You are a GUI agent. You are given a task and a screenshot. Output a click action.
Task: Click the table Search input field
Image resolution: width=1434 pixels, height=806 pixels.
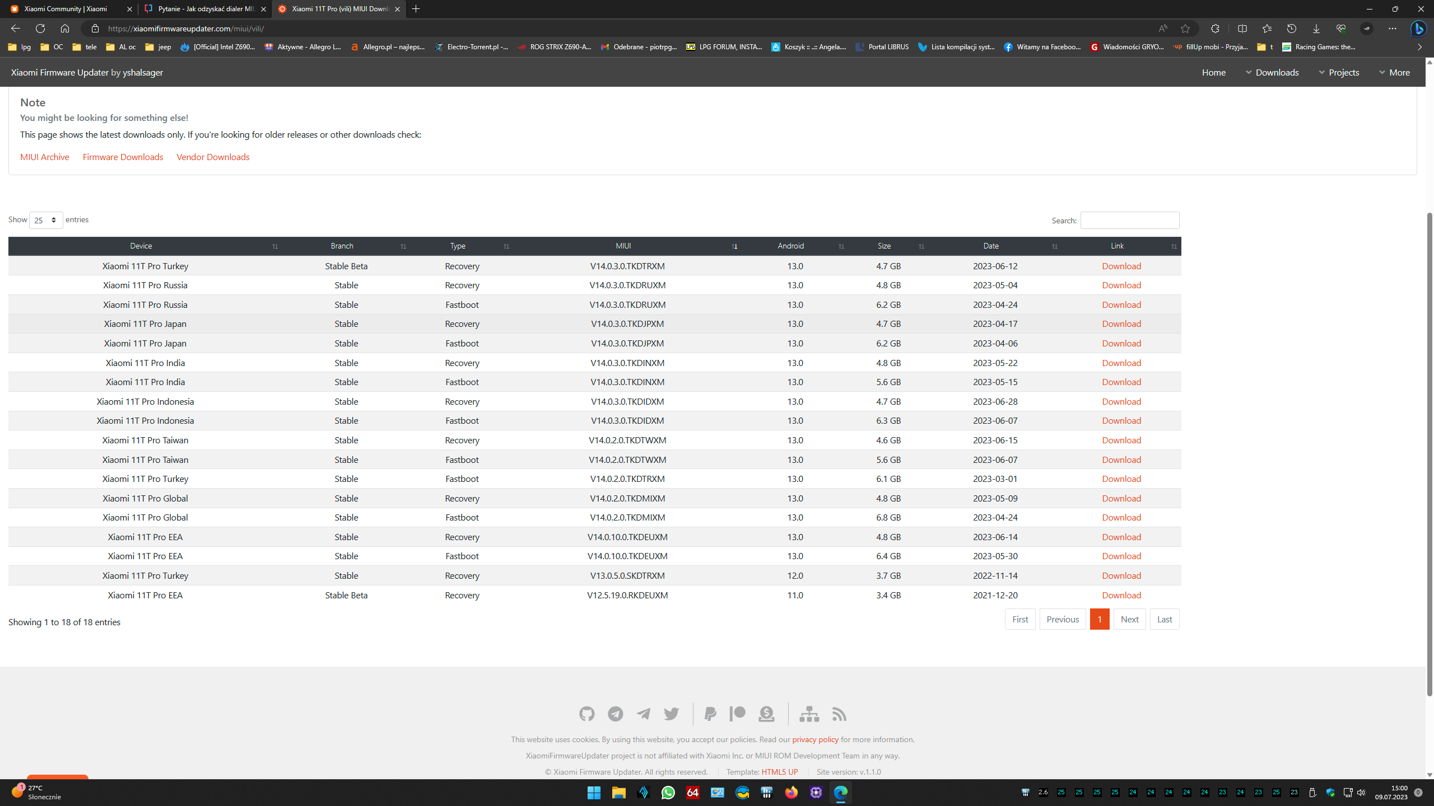(1129, 220)
